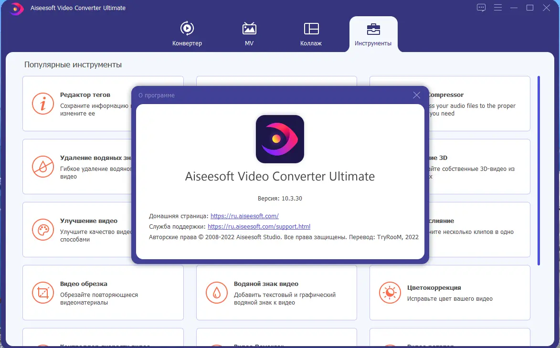560x348 pixels.
Task: Open the Видео слияние tool card
Action: tap(477, 230)
